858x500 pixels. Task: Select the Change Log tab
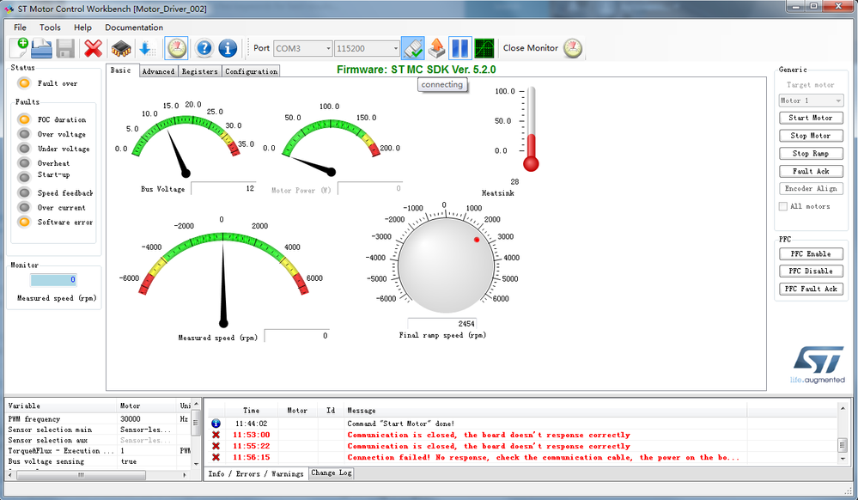coord(332,473)
